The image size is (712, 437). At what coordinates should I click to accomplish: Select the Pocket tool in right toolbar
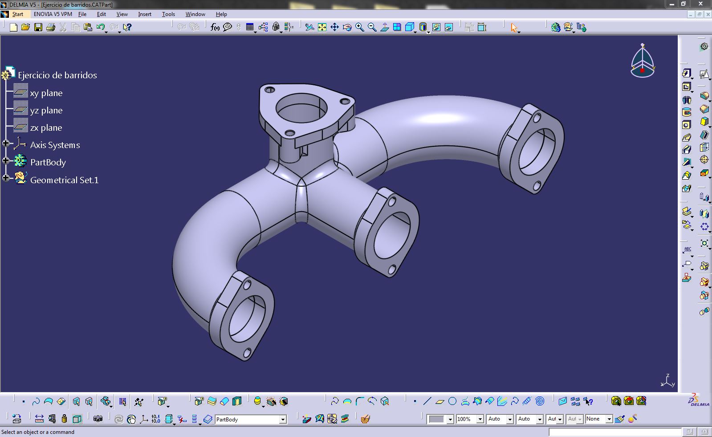point(687,87)
